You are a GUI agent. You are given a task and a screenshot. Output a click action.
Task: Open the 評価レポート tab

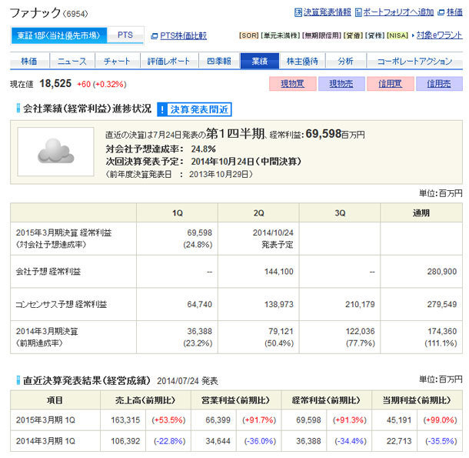coord(169,61)
